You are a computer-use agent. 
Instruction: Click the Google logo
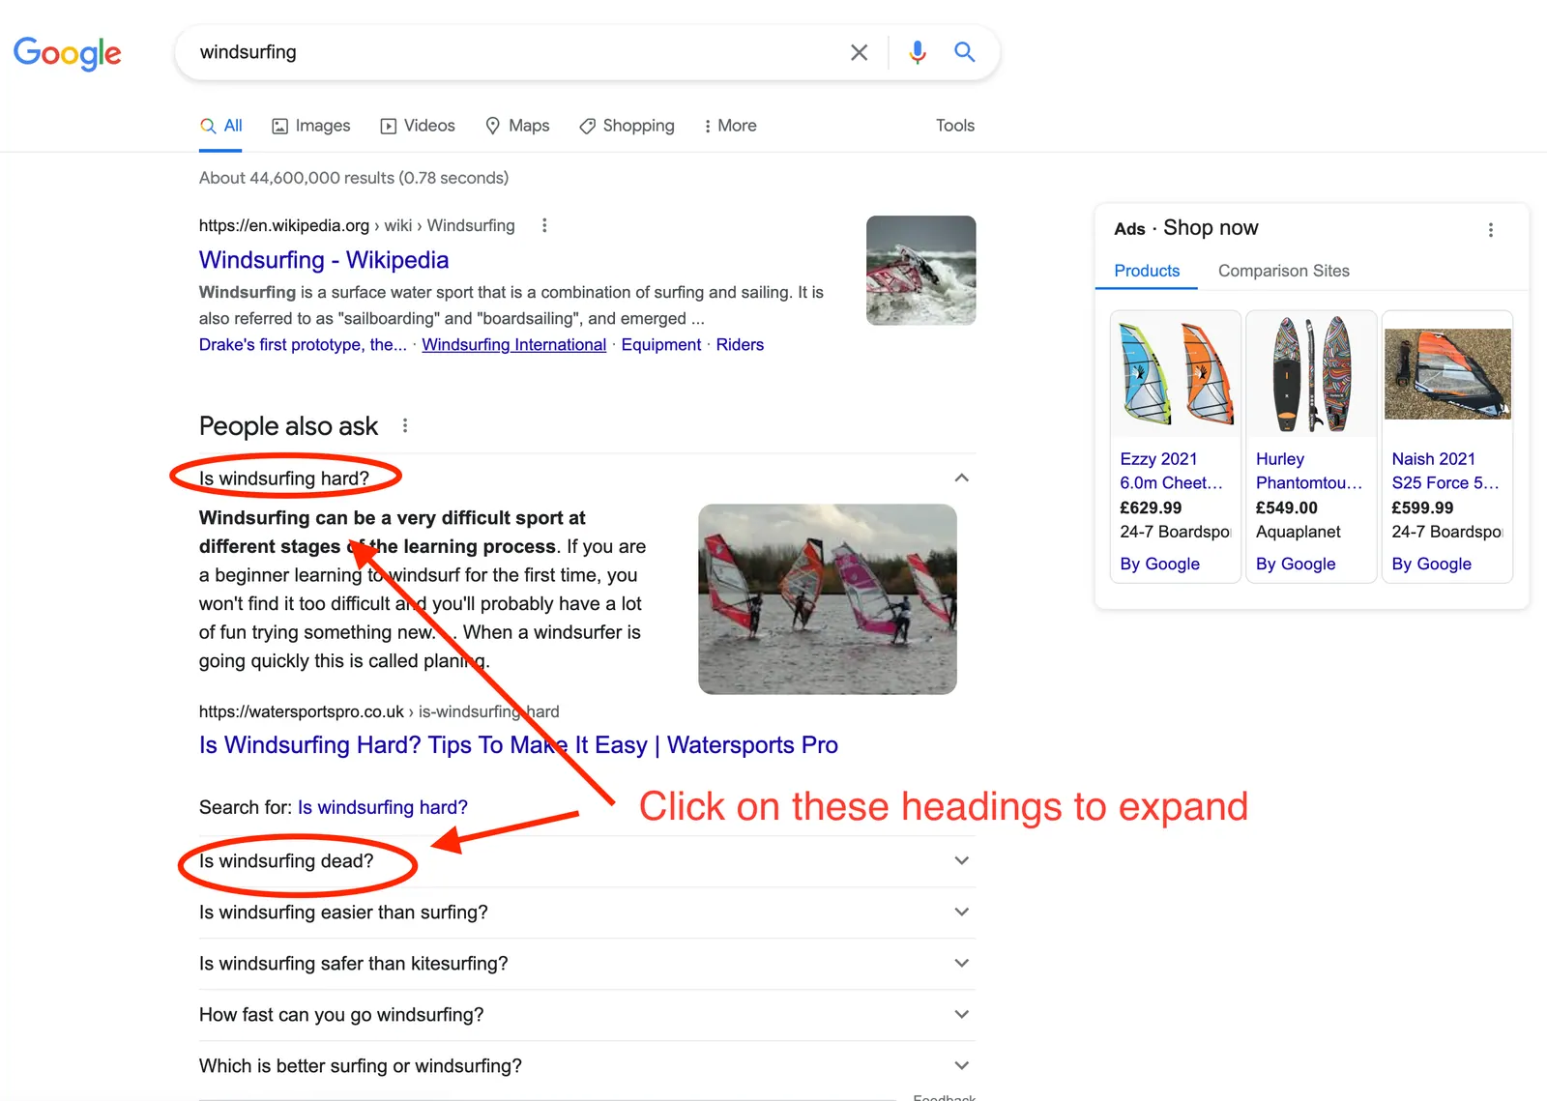tap(68, 53)
